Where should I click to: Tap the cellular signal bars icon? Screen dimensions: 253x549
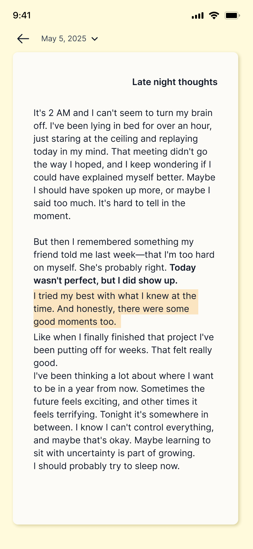(197, 15)
